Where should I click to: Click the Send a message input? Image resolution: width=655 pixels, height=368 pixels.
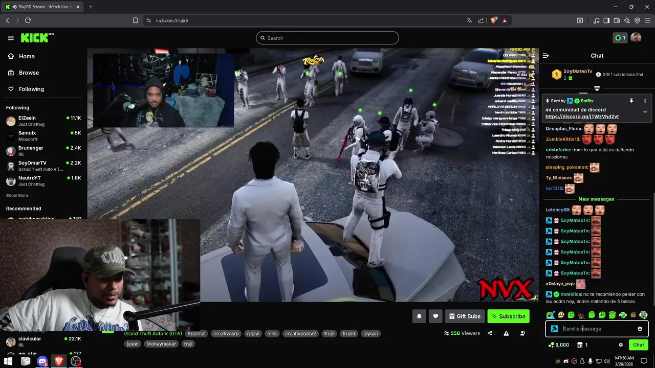(x=597, y=329)
